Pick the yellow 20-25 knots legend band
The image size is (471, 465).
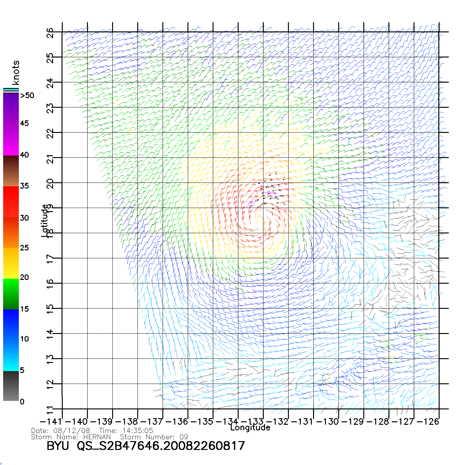click(11, 263)
